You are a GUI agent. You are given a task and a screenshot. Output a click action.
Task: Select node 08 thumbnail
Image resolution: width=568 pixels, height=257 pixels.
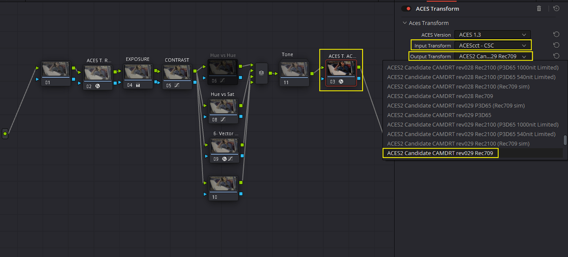tap(223, 107)
